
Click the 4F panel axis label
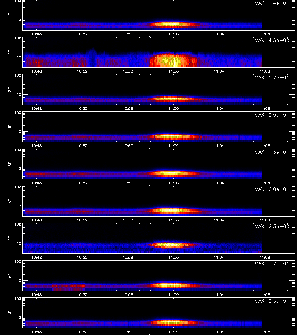click(x=10, y=127)
